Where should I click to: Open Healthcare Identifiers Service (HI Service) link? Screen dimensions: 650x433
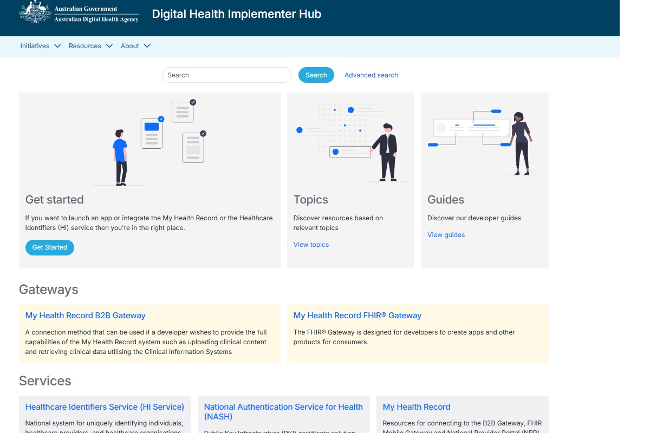tap(105, 407)
